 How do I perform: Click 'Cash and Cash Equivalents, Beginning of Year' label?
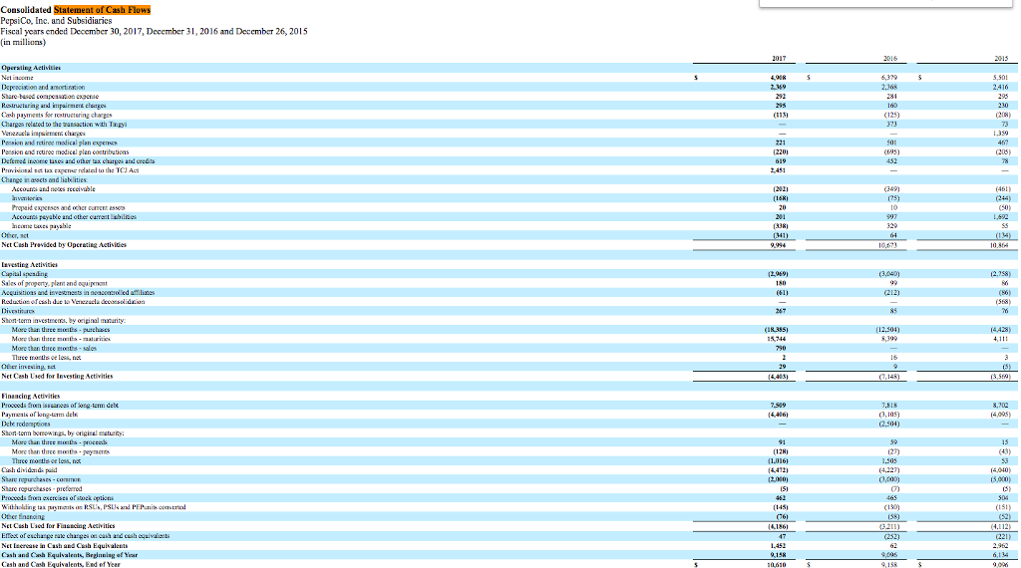(x=69, y=555)
